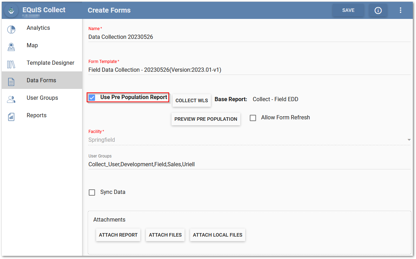
Task: Go to Reports in the sidebar
Action: pos(36,115)
